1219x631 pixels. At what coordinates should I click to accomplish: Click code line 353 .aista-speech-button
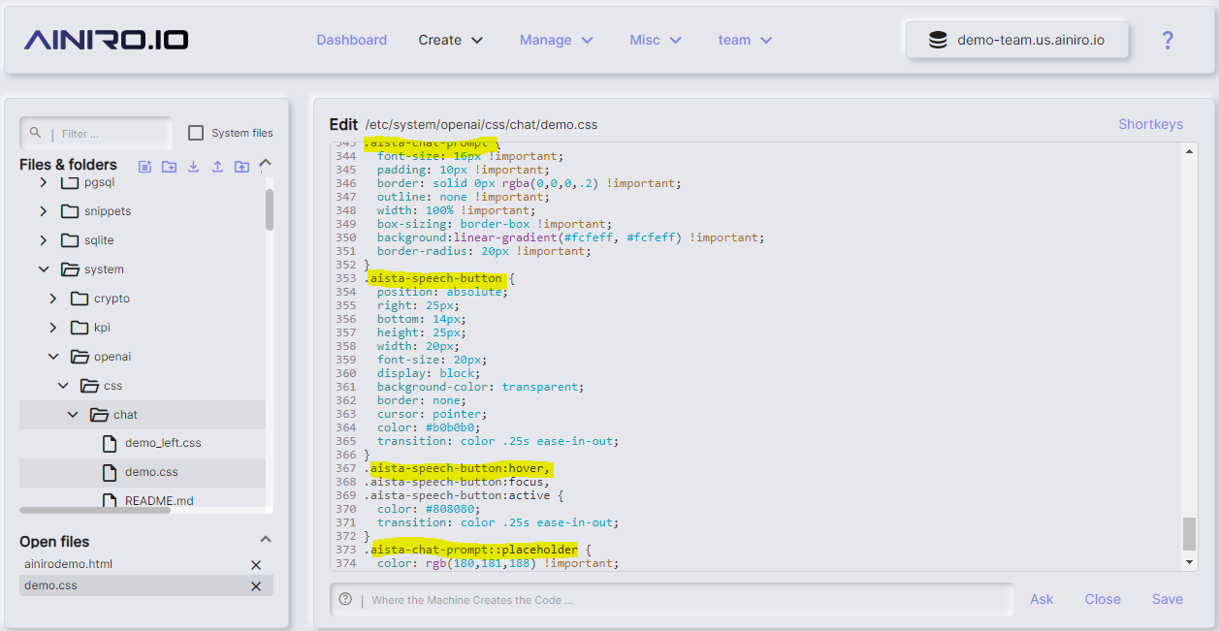439,278
